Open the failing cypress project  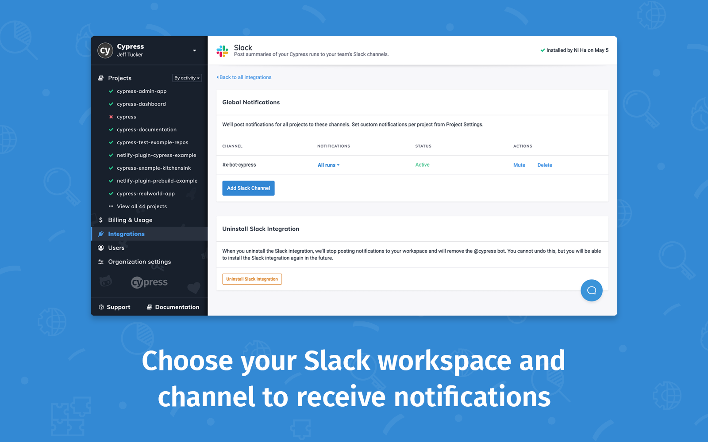[x=127, y=117]
